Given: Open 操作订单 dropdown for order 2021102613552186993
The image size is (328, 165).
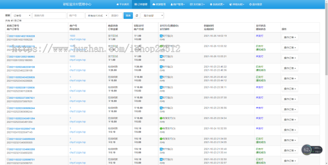Looking at the screenshot, I should tap(290, 58).
